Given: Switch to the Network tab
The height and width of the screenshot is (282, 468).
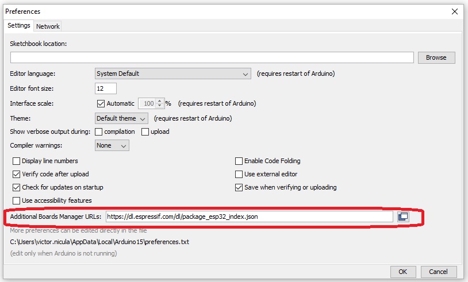Looking at the screenshot, I should (48, 26).
